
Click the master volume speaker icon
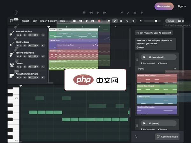(x=141, y=21)
